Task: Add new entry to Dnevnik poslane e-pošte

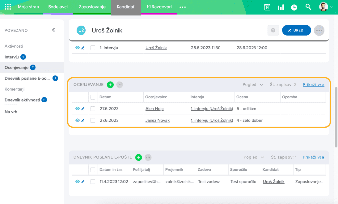Action: click(x=139, y=157)
